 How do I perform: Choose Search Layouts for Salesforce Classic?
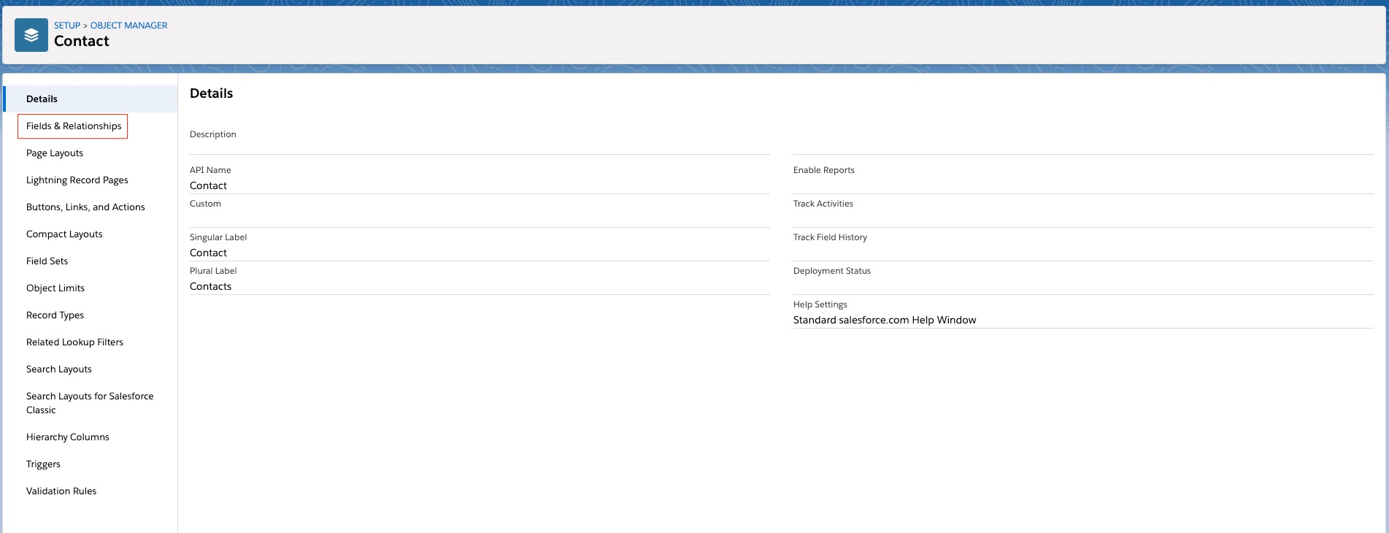click(90, 403)
